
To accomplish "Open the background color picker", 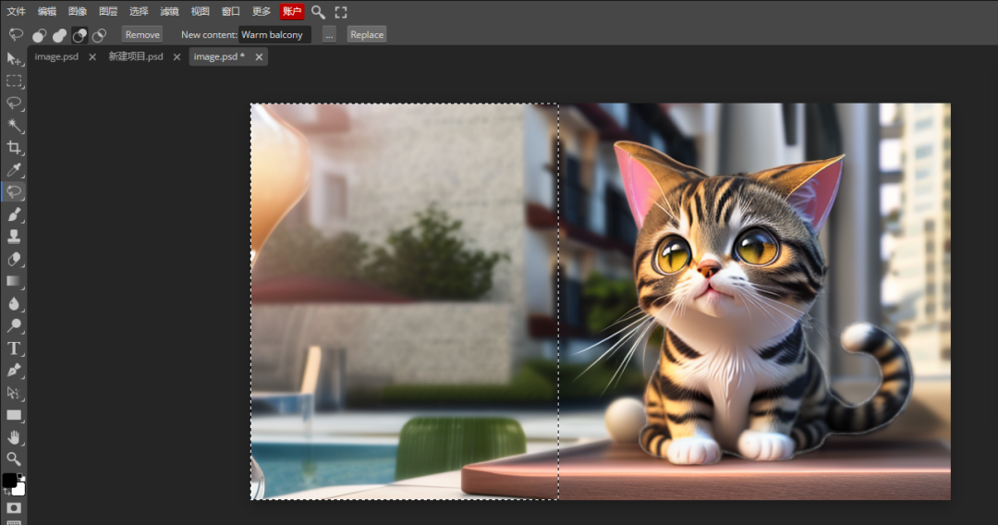I will (19, 489).
